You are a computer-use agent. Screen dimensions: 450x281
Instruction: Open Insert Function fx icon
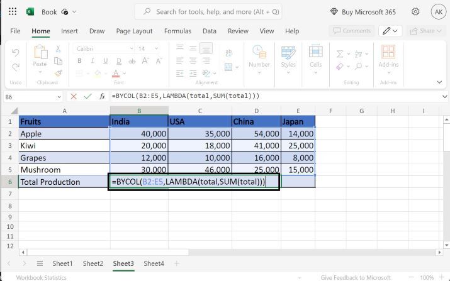[102, 96]
